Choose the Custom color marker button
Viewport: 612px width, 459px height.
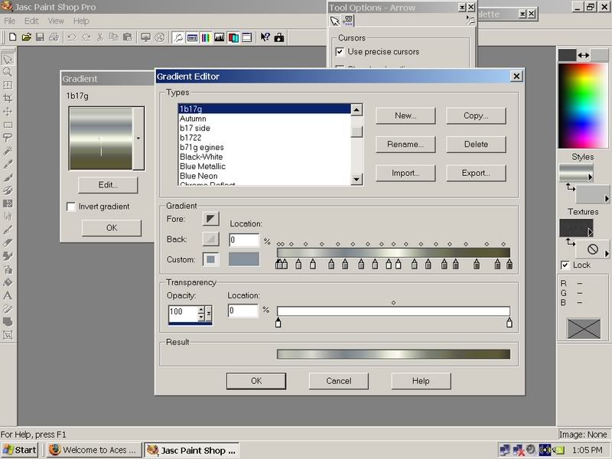tap(210, 259)
